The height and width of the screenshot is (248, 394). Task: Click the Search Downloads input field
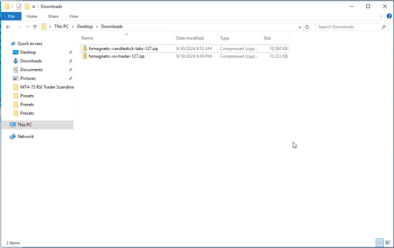coord(349,27)
